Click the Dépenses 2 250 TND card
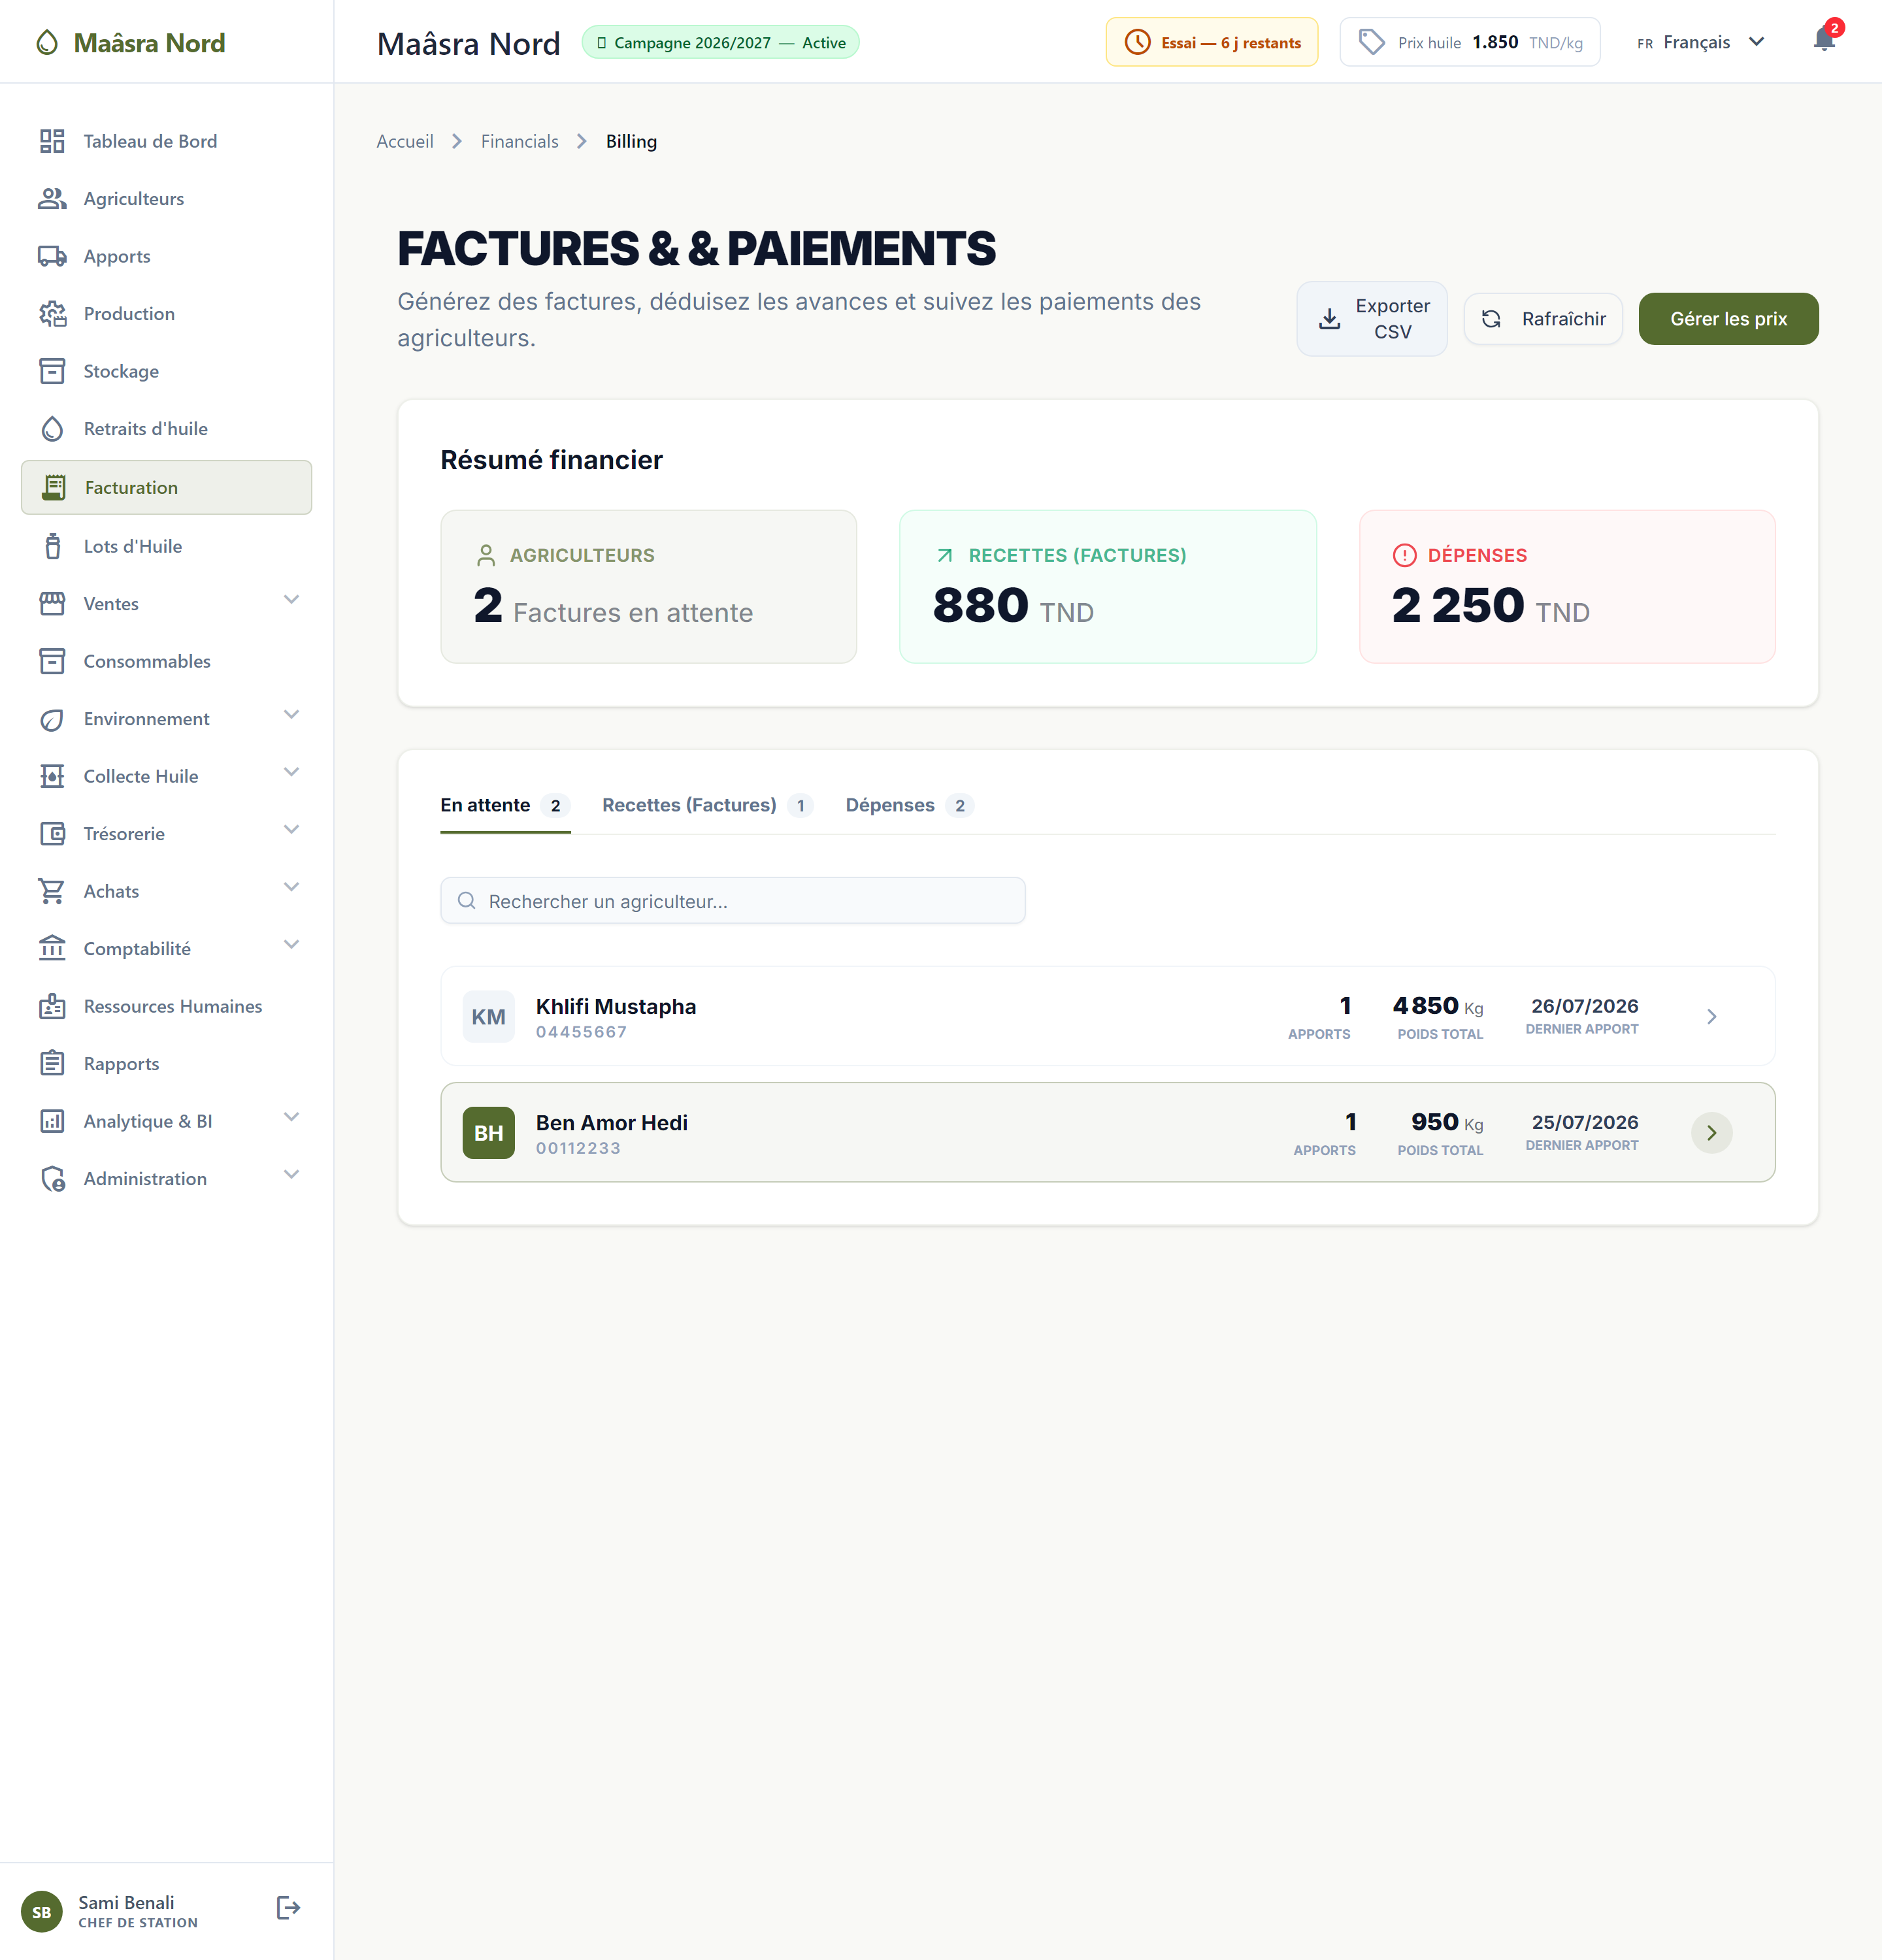This screenshot has height=1960, width=1882. [1567, 587]
